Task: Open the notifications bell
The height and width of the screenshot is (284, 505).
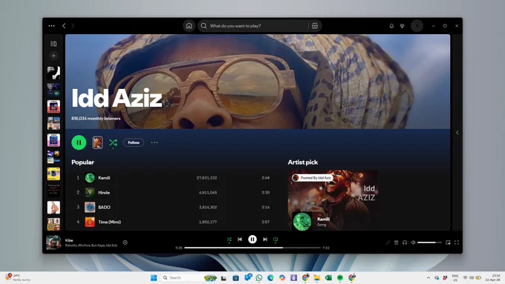Action: click(391, 26)
